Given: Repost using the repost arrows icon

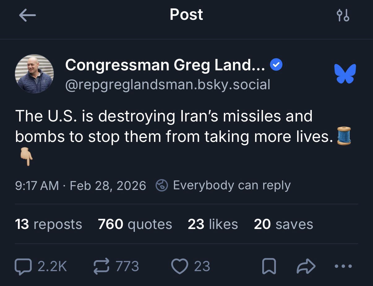Looking at the screenshot, I should coord(101,266).
